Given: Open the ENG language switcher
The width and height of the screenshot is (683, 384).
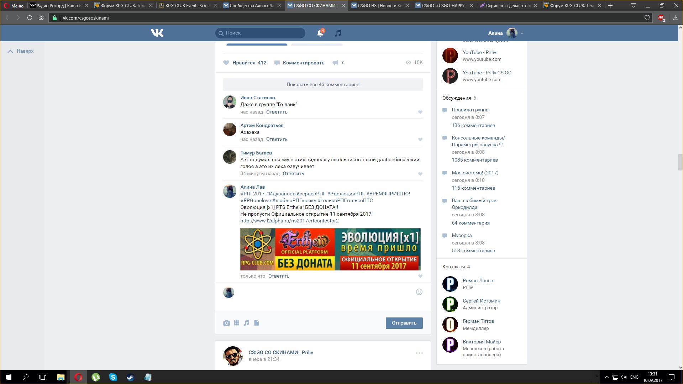Looking at the screenshot, I should click(634, 377).
